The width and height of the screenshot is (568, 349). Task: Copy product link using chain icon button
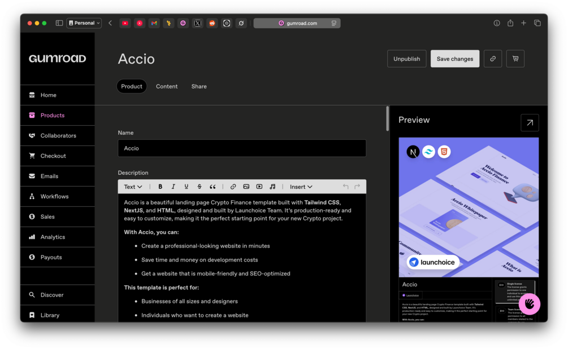click(x=493, y=59)
